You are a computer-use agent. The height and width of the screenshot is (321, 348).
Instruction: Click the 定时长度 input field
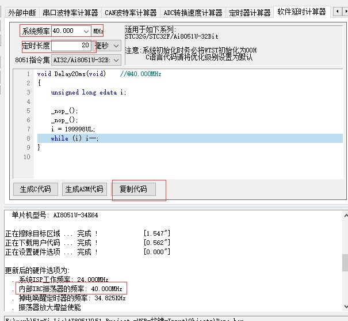point(71,46)
